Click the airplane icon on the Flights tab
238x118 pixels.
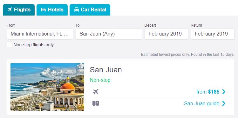(10, 10)
